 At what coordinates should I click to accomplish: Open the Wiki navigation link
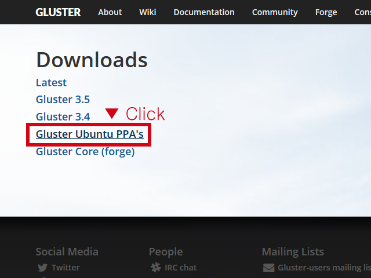click(148, 12)
